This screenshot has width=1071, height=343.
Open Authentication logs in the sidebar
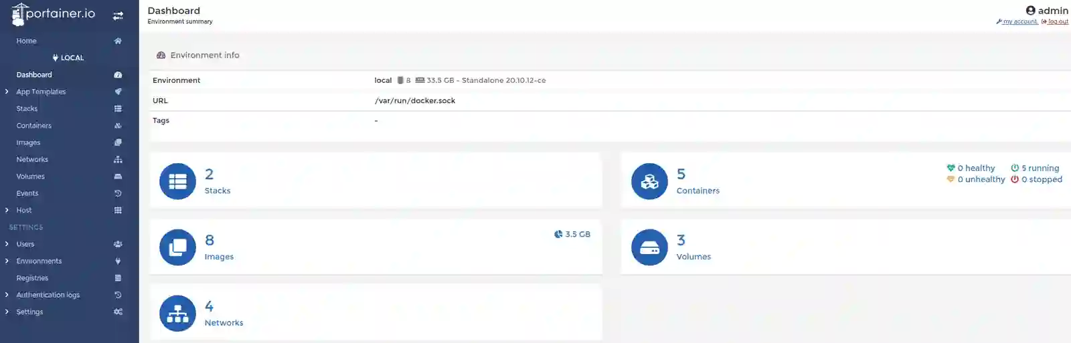pos(48,295)
